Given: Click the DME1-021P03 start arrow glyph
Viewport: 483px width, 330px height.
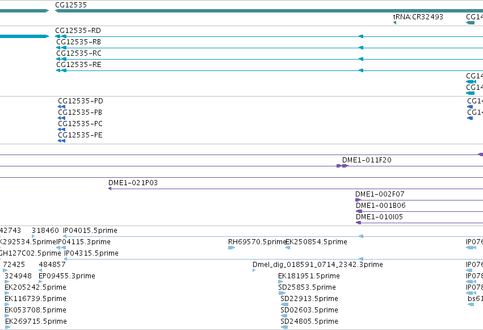Looking at the screenshot, I should click(110, 189).
